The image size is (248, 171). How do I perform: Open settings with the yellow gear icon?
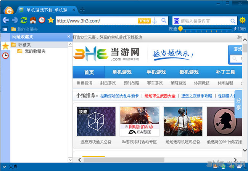pyautogui.click(x=242, y=20)
